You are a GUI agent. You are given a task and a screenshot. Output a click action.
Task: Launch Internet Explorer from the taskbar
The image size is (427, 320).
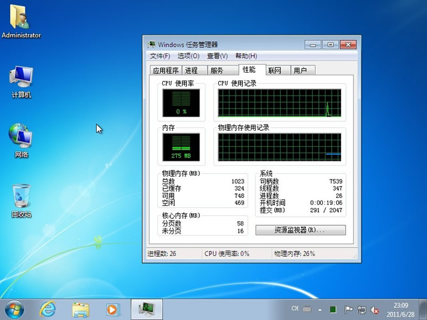47,309
